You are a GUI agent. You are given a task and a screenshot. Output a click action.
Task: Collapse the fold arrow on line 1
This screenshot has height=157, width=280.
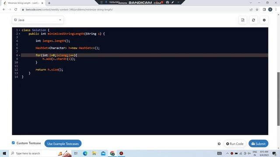click(19, 30)
